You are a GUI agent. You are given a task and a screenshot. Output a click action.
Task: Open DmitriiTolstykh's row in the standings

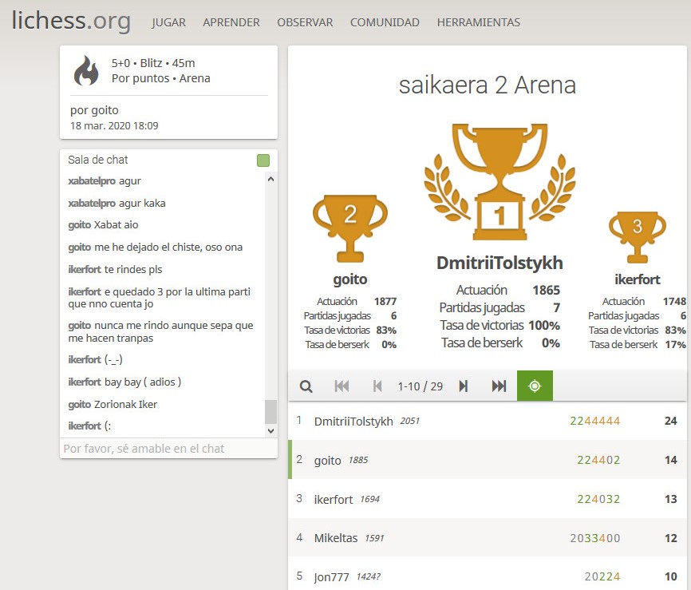click(x=353, y=421)
